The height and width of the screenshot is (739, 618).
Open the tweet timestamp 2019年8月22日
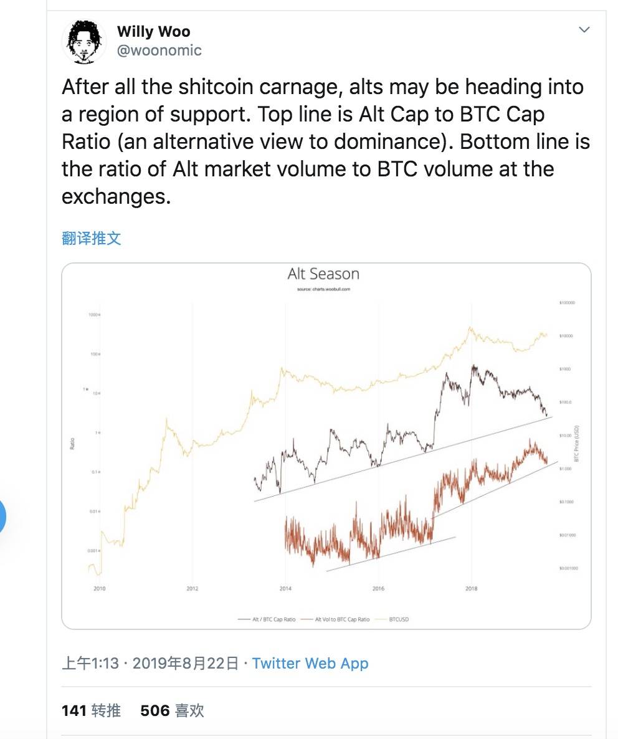point(186,663)
